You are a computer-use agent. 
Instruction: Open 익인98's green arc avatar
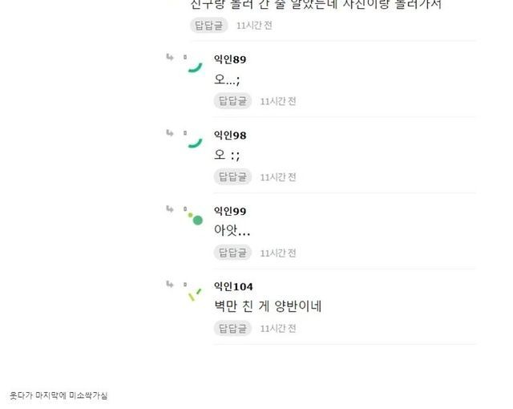click(x=193, y=141)
